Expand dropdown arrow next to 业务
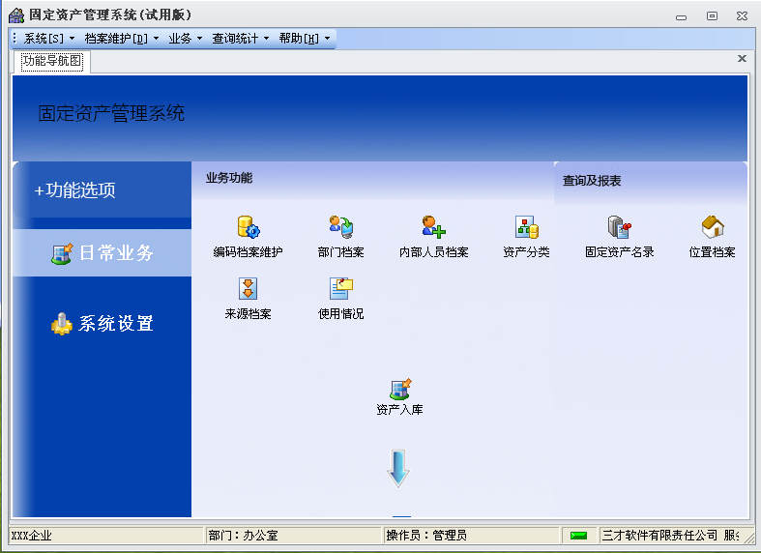Viewport: 761px width, 553px height. (199, 39)
